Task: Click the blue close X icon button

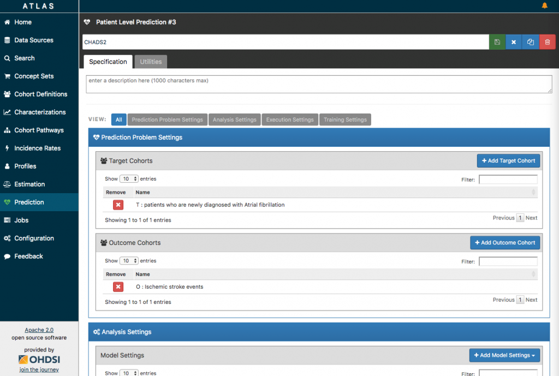Action: coord(514,42)
